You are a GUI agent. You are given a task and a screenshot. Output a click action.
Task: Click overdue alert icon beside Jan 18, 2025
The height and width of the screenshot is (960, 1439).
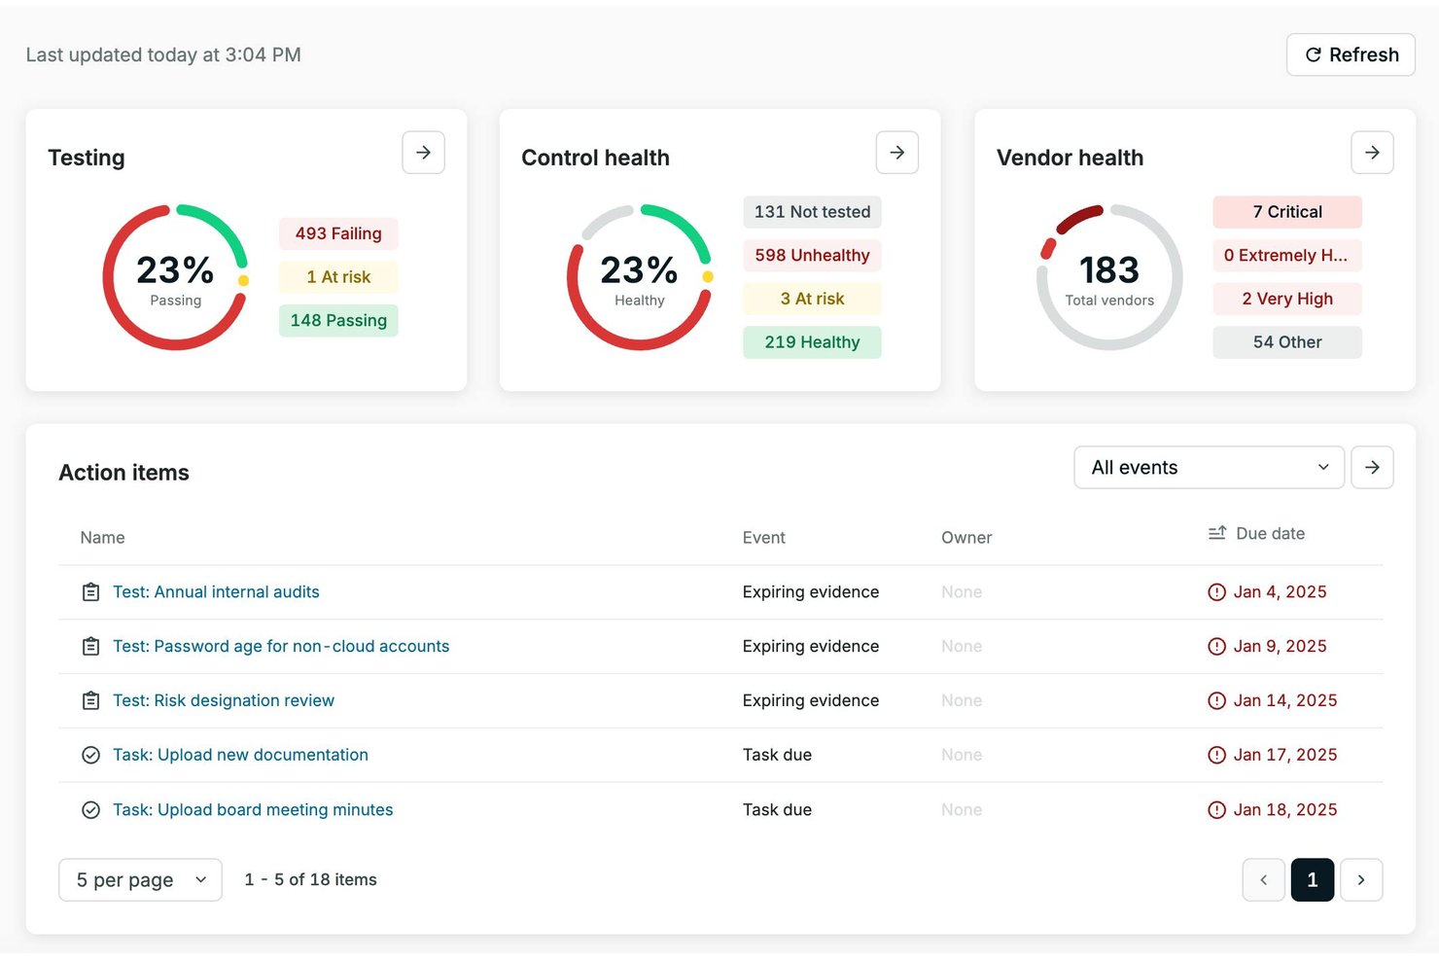1216,810
